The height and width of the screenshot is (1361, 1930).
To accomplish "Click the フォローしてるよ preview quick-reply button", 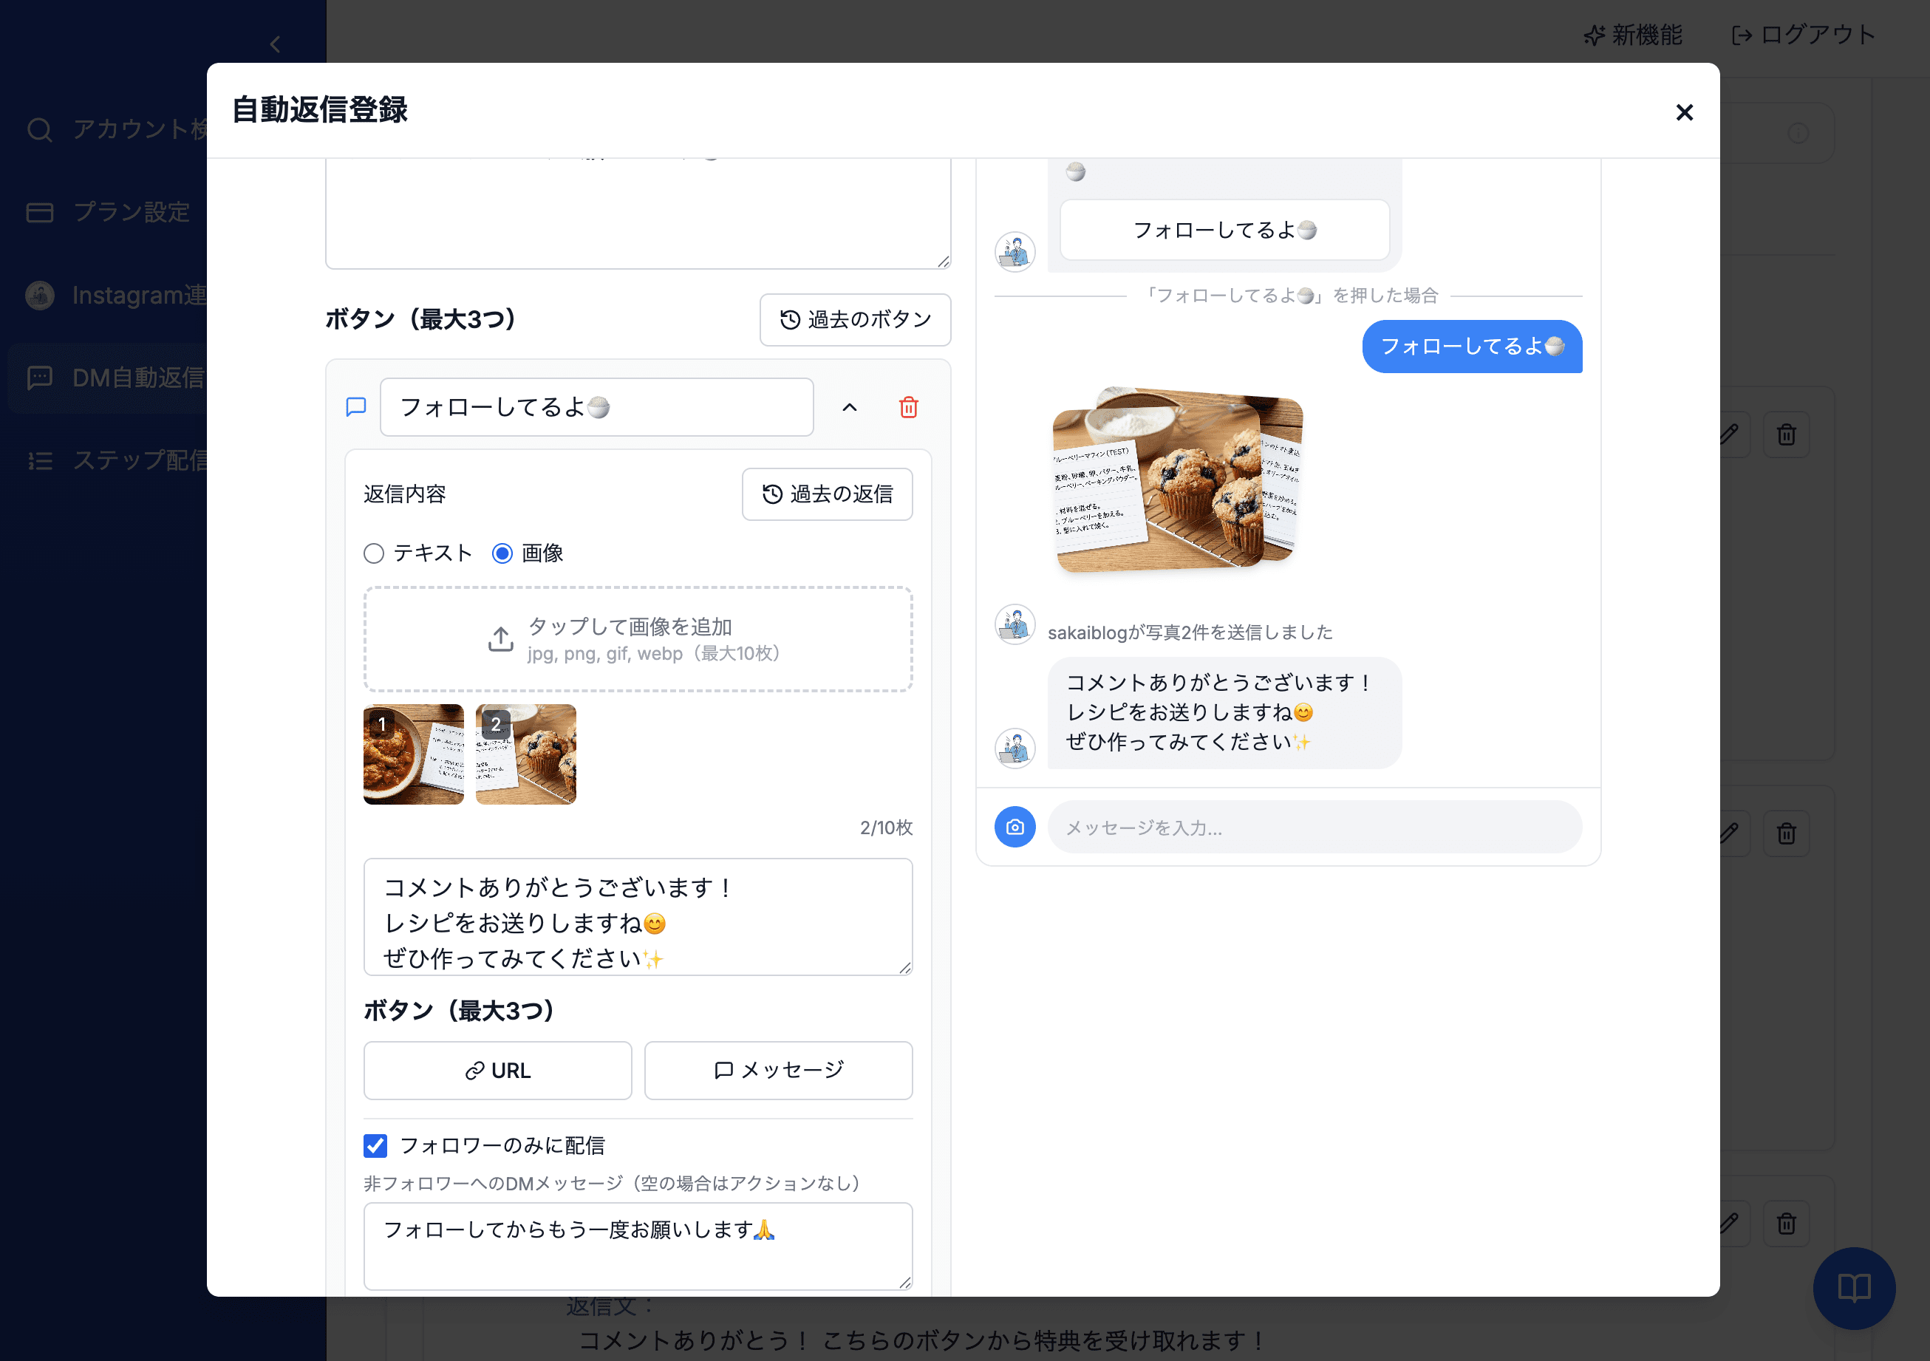I will tap(1225, 231).
